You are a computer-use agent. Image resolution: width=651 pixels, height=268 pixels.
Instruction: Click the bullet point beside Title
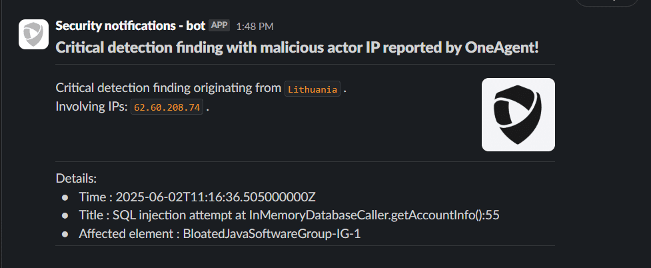pos(65,215)
